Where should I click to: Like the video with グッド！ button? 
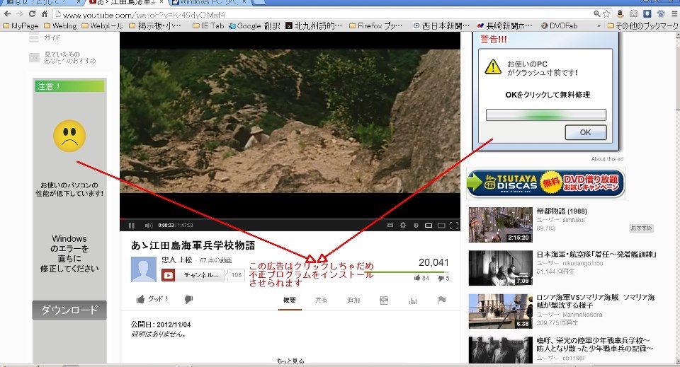pyautogui.click(x=152, y=299)
